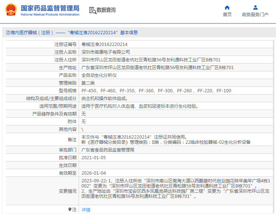Click the 适用于医疗机构 intended use text
The height and width of the screenshot is (214, 276).
140,106
